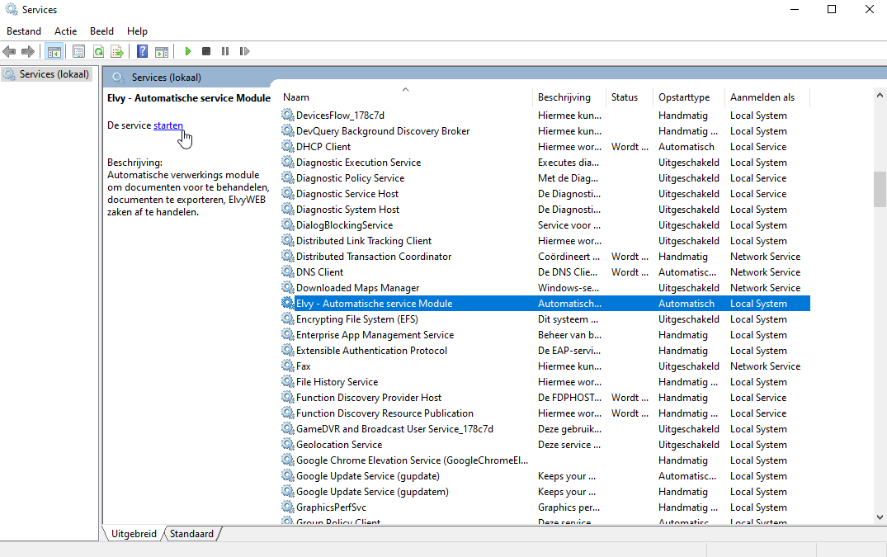Click the vertical scrollbar thumb

click(880, 190)
